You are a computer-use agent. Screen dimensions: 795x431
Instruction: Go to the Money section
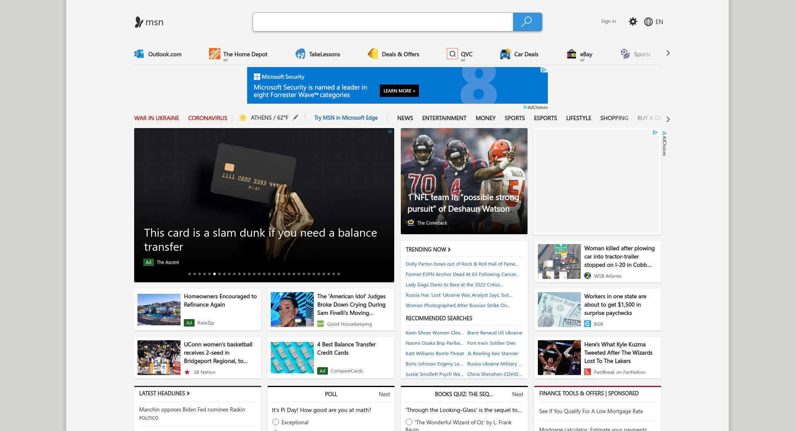(x=485, y=118)
